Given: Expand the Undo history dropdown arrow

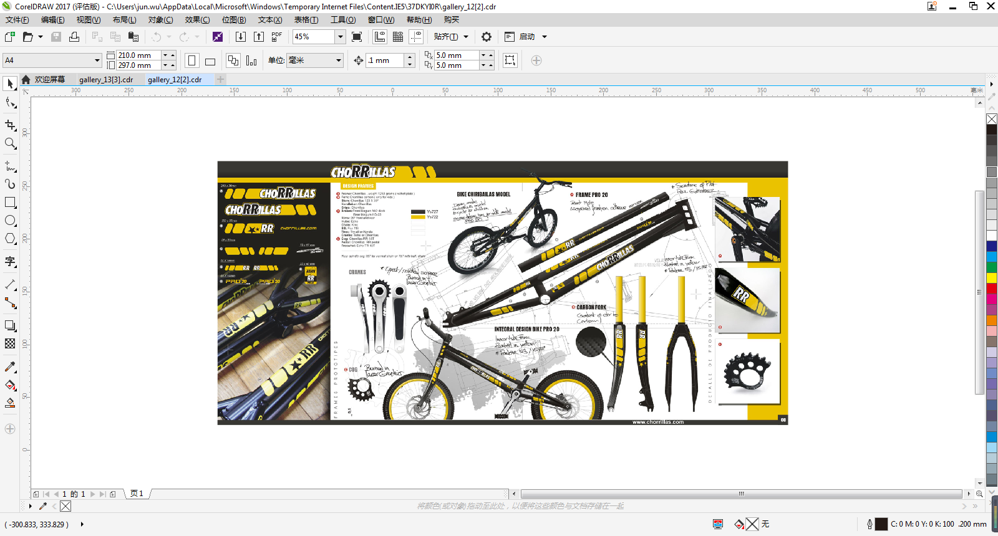Looking at the screenshot, I should tap(168, 37).
